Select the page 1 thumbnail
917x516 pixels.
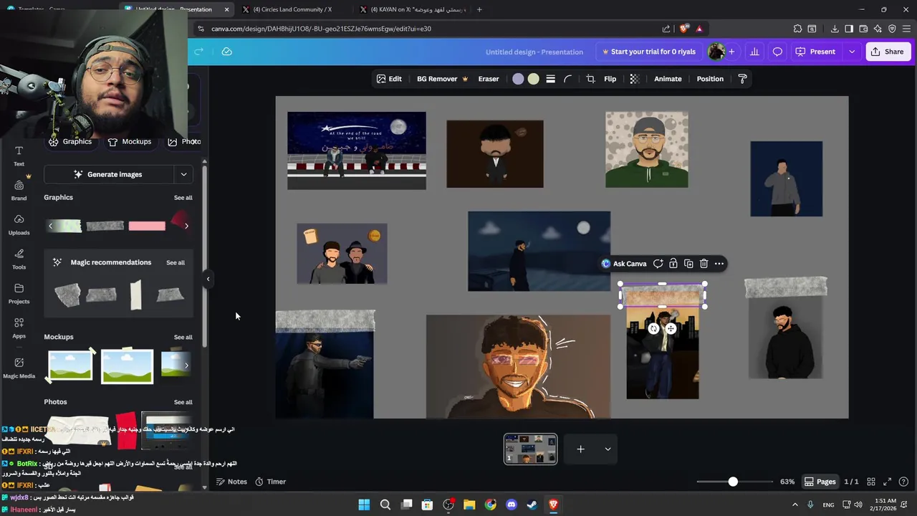(530, 449)
